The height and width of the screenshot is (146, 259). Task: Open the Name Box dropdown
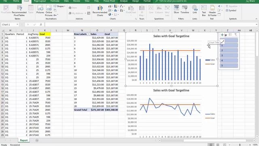click(17, 24)
